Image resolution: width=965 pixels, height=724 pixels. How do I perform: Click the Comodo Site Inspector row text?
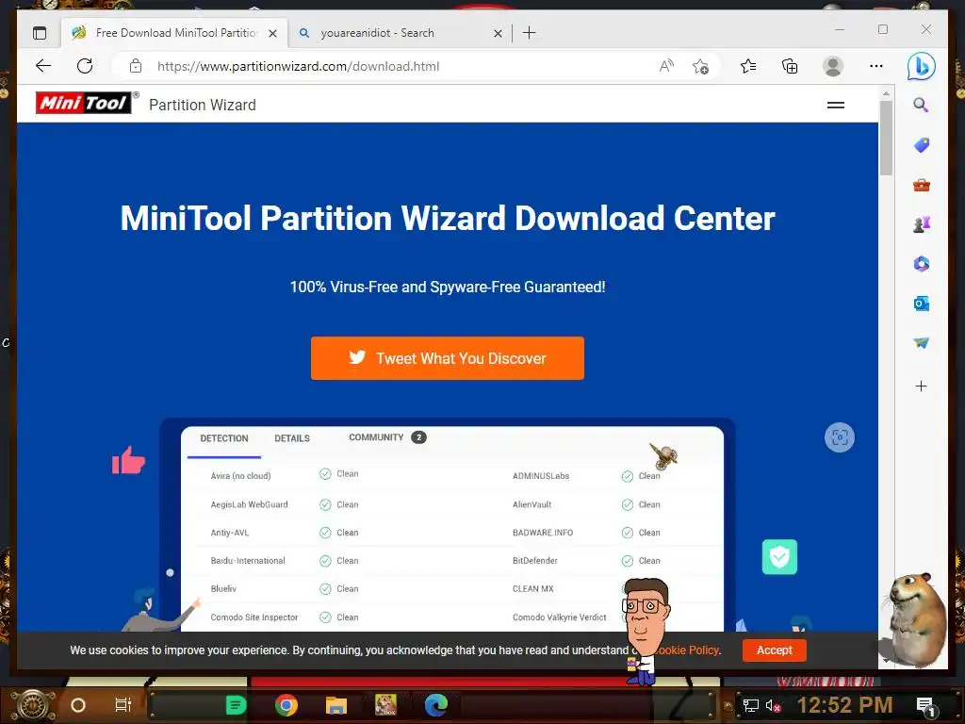pos(254,617)
